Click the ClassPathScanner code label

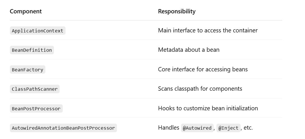click(x=35, y=89)
